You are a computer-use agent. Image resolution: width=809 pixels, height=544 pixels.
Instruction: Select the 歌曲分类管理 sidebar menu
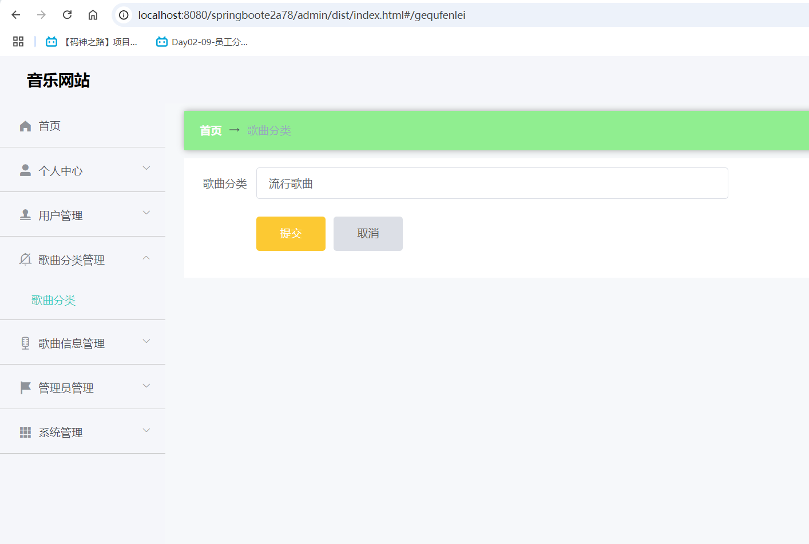(x=82, y=259)
